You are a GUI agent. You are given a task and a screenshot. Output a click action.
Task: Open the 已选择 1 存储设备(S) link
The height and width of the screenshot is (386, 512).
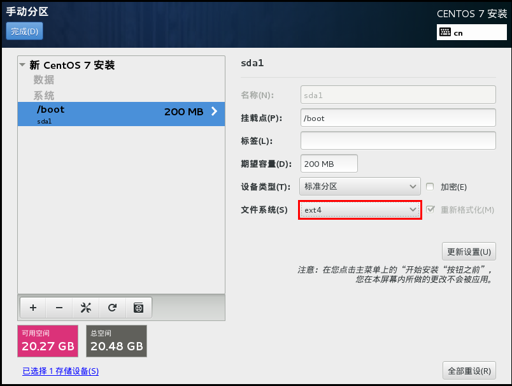(60, 371)
